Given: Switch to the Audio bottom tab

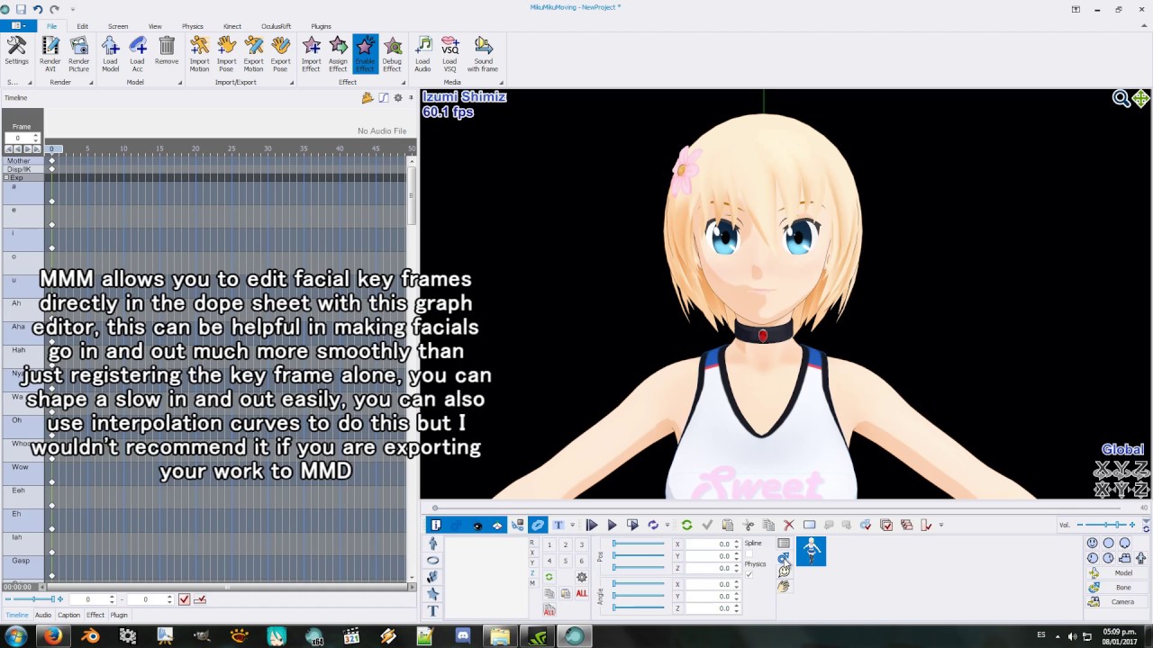Looking at the screenshot, I should (x=43, y=616).
